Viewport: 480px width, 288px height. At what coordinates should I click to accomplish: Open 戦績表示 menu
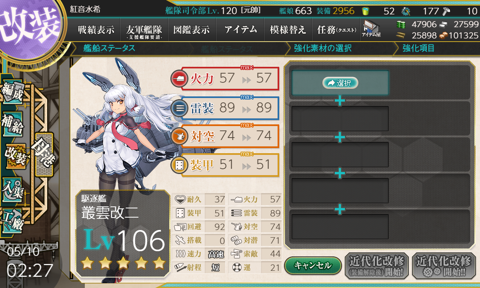tap(96, 30)
